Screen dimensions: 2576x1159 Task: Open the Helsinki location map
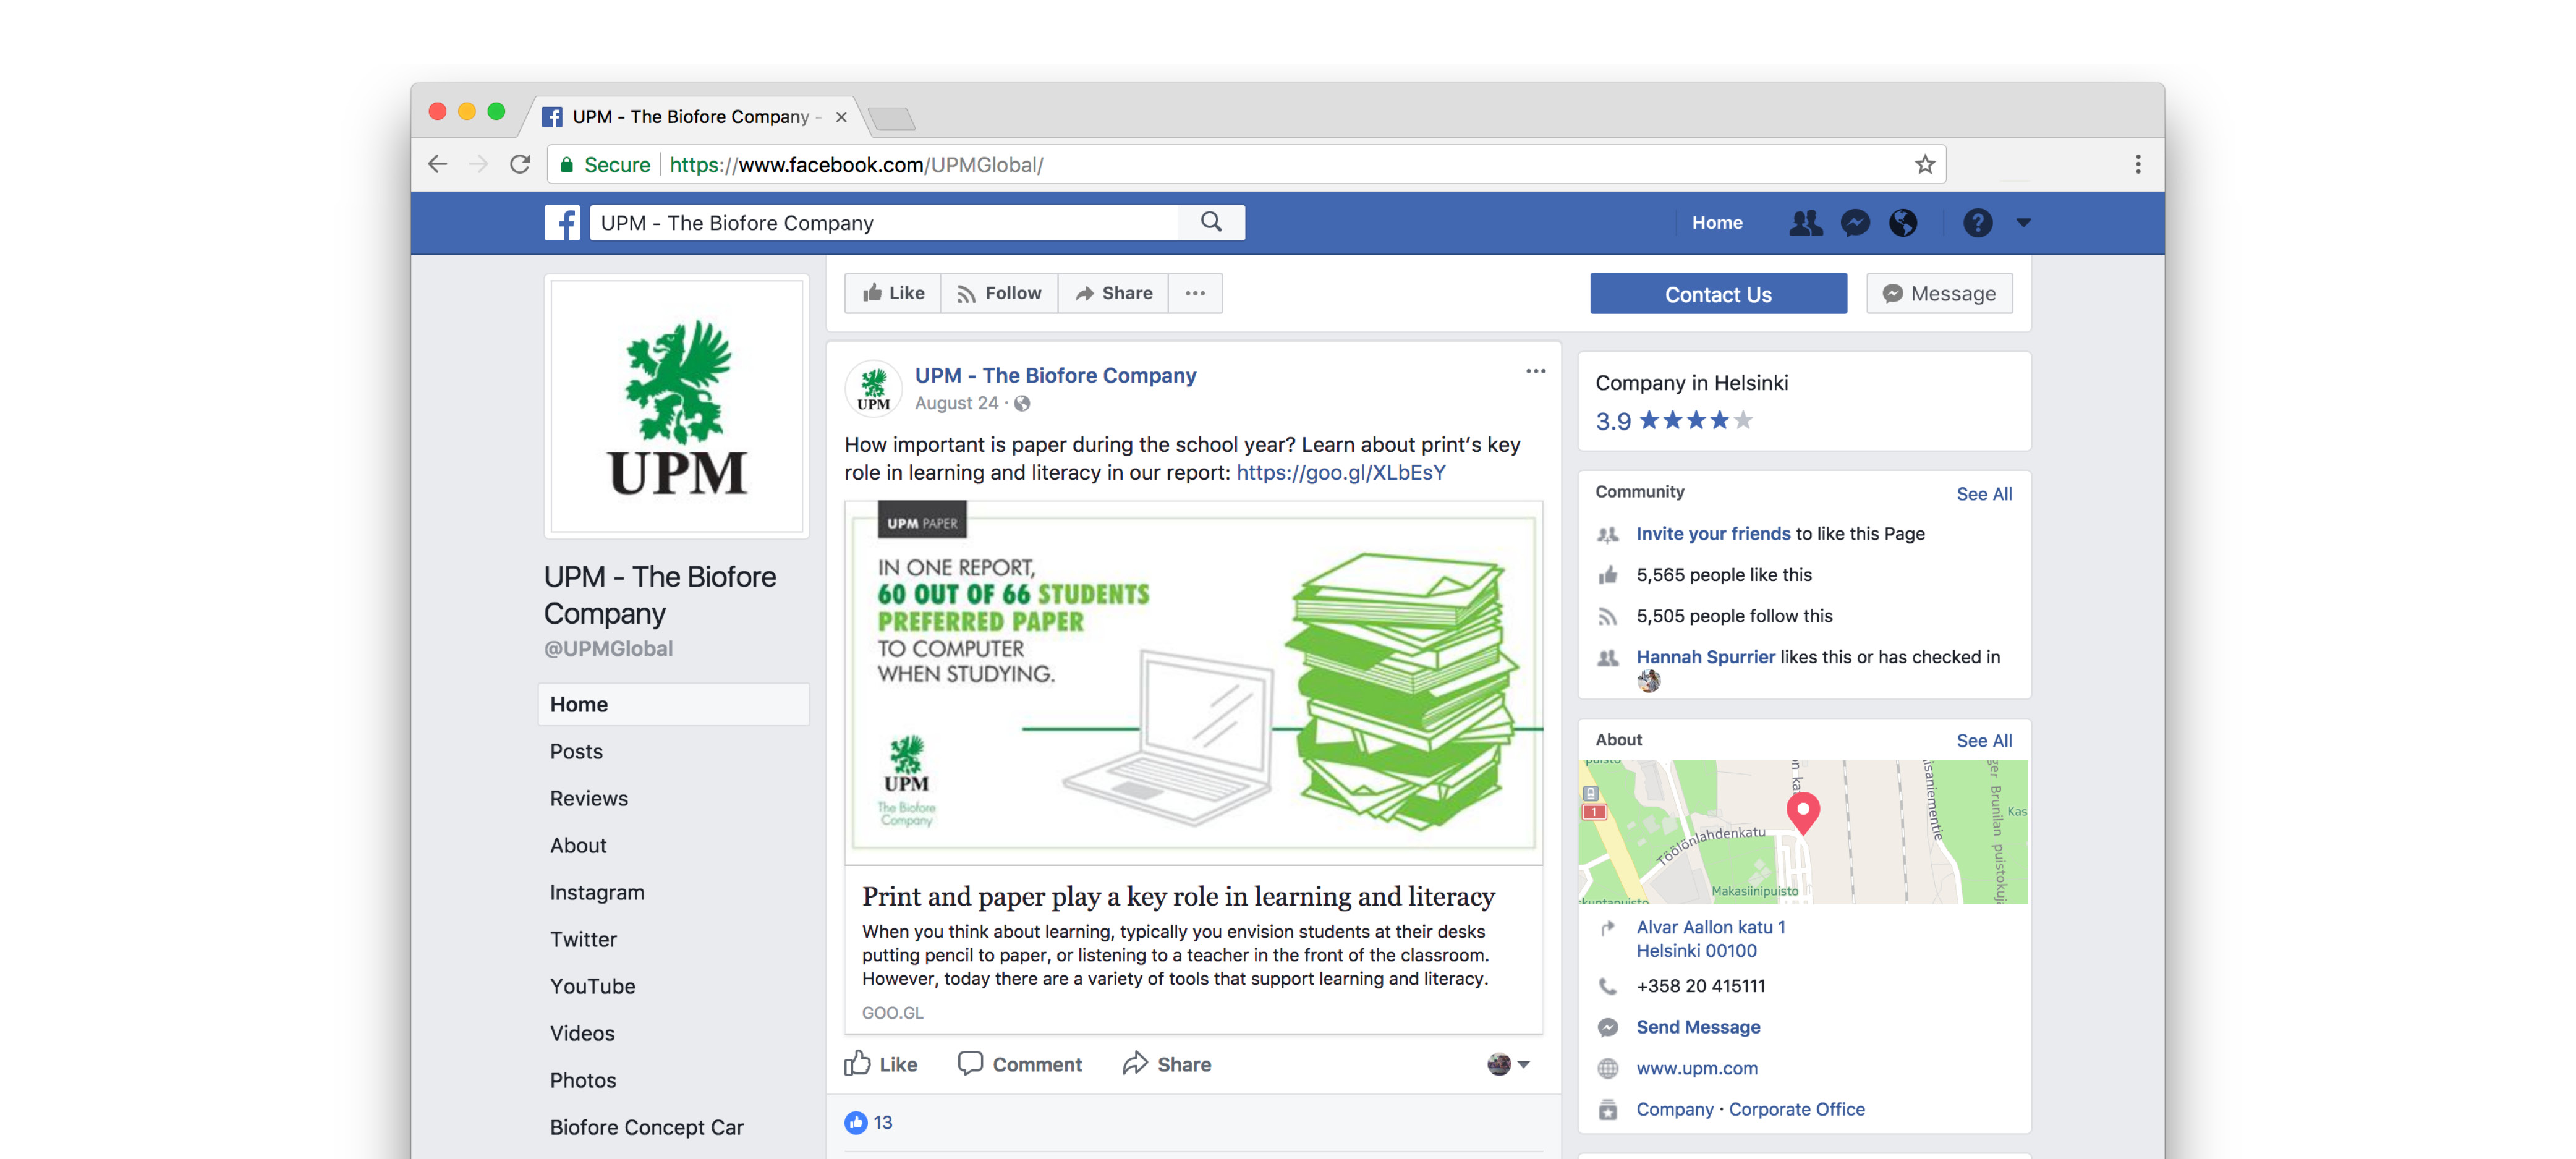pyautogui.click(x=1803, y=832)
